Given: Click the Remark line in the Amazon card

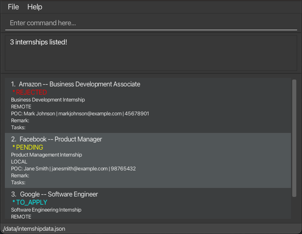Looking at the screenshot, I should pos(20,121).
